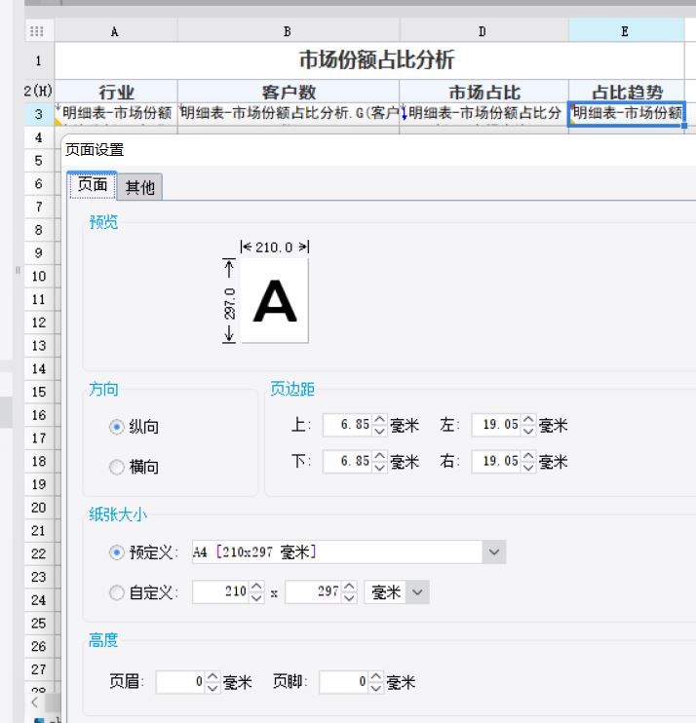Select 纵向 portrait orientation
This screenshot has width=696, height=723.
coord(117,427)
